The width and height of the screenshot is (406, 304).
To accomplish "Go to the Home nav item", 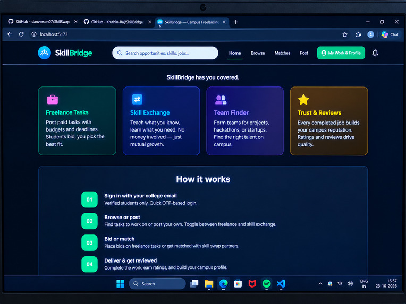I will click(x=235, y=53).
